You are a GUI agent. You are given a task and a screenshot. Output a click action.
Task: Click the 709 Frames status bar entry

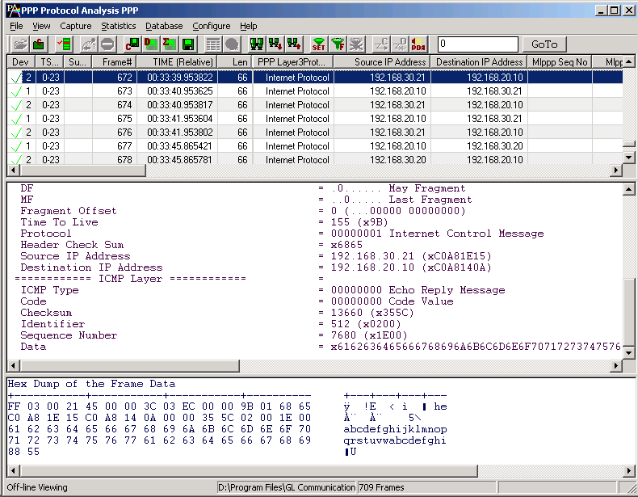tap(426, 487)
